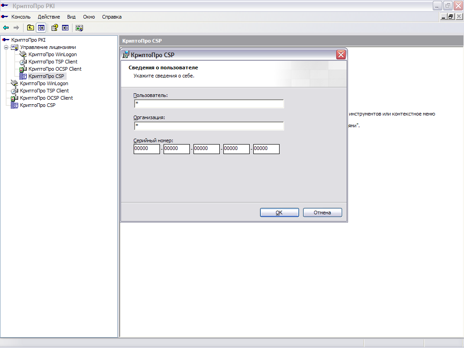The image size is (464, 348).
Task: Click the console system menu icon beside Консоль
Action: 5,17
